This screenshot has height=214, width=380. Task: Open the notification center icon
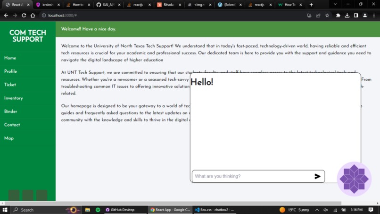pyautogui.click(x=371, y=210)
